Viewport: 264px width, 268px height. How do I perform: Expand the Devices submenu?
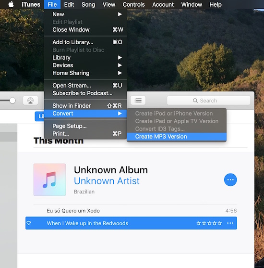(x=85, y=65)
